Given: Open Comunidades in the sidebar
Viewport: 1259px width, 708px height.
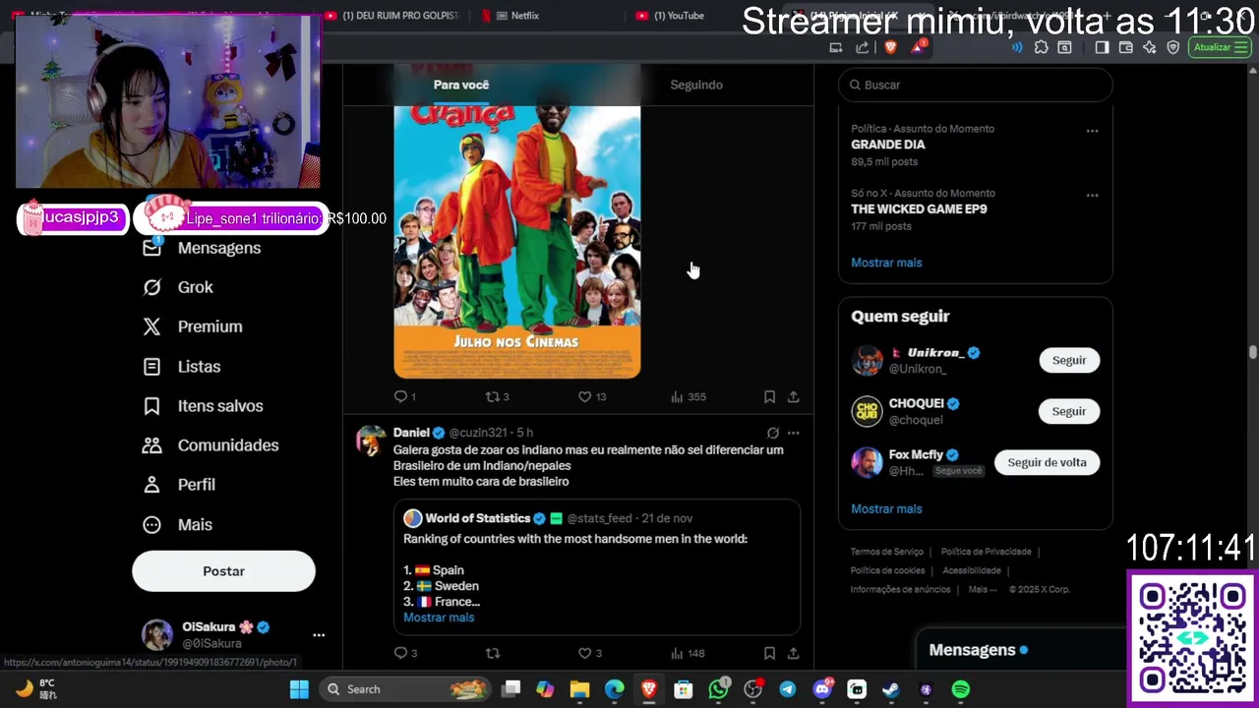Looking at the screenshot, I should pos(210,445).
